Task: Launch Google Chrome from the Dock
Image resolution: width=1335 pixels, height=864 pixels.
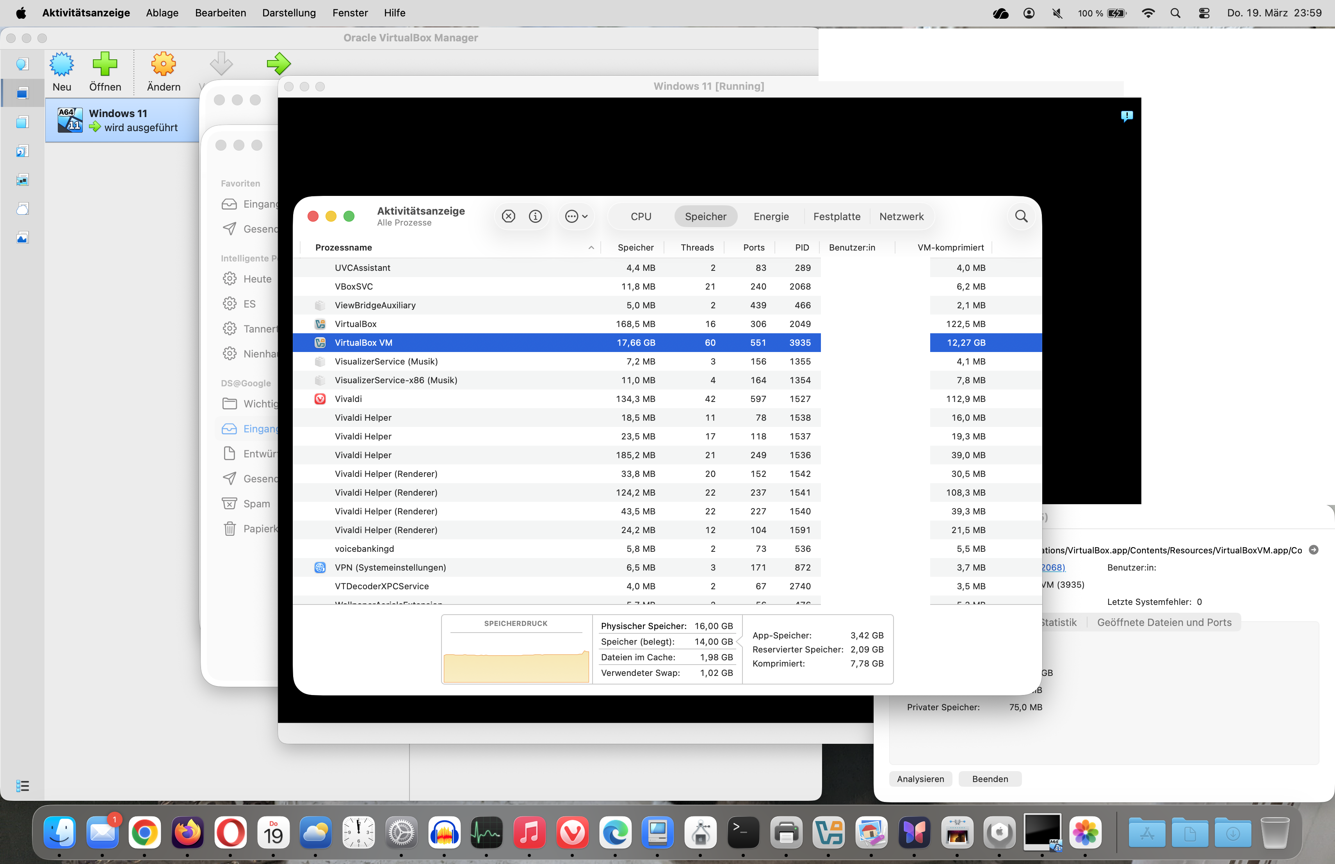Action: [x=145, y=832]
